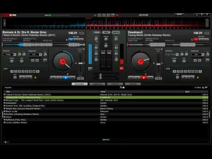The height and width of the screenshot is (159, 212).
Task: Toggle left deck sampler REC button
Action: 45,60
